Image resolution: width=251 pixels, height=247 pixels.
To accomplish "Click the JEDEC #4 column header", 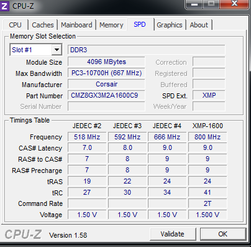I will (x=167, y=126).
